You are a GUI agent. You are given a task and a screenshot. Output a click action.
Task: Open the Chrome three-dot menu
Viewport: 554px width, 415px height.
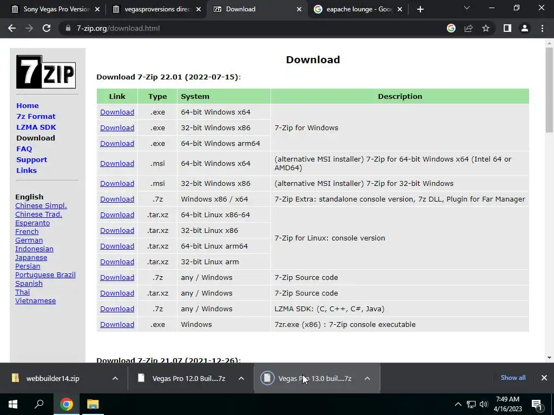pyautogui.click(x=542, y=28)
